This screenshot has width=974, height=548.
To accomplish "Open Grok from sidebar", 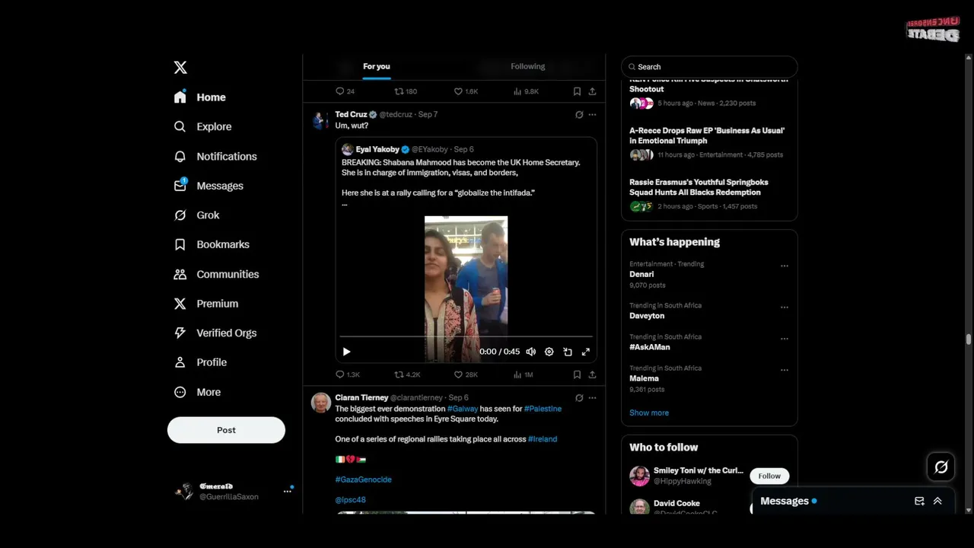I will pyautogui.click(x=196, y=215).
